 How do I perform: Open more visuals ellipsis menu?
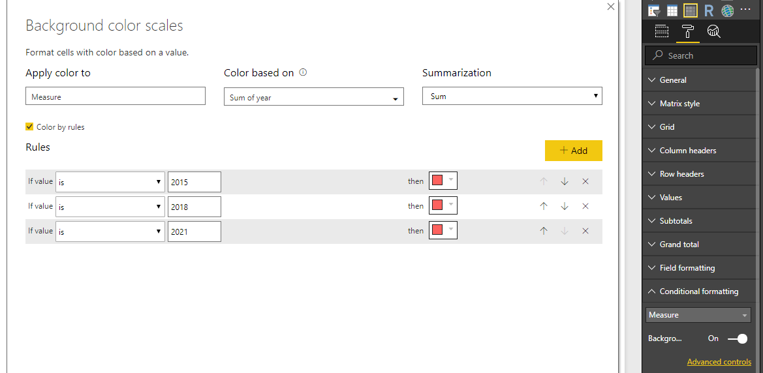point(745,10)
